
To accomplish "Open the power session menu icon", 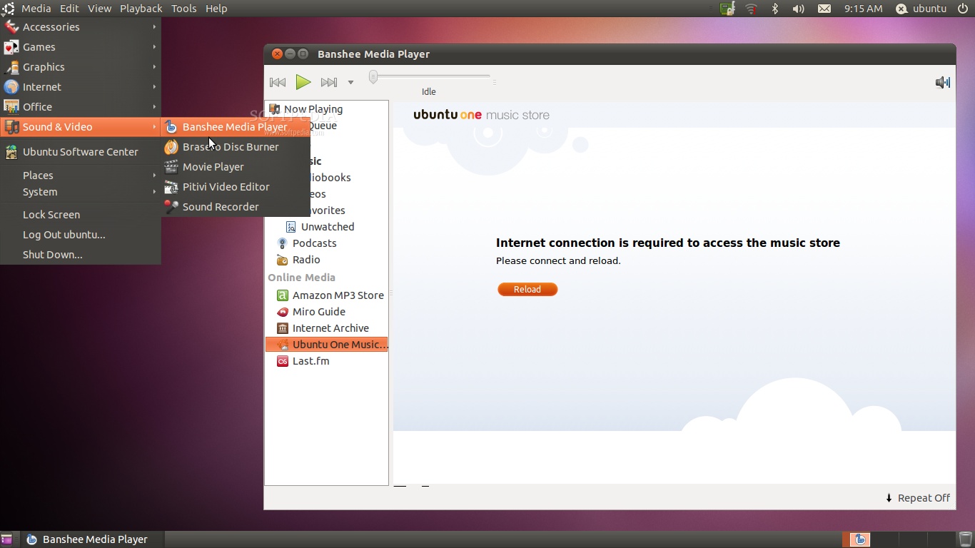I will [x=963, y=9].
